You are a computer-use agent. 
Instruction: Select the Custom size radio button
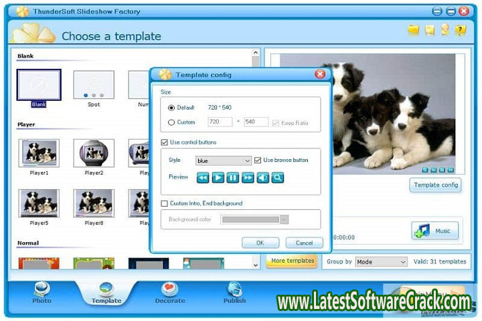[171, 122]
